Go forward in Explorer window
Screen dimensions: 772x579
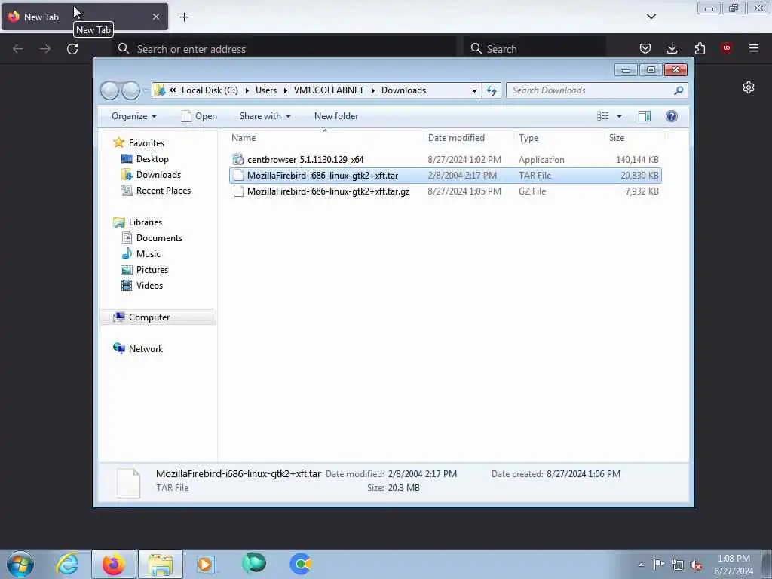(x=130, y=90)
